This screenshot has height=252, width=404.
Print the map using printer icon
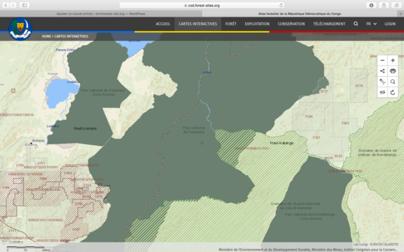tap(393, 71)
